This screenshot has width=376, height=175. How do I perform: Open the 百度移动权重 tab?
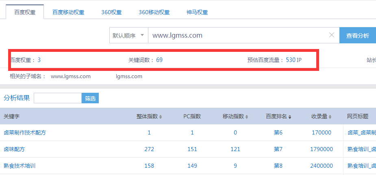68,12
